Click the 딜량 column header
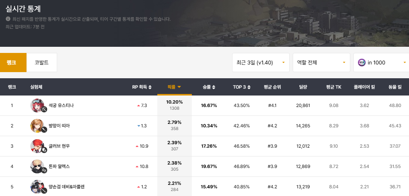The width and height of the screenshot is (409, 196). point(303,87)
